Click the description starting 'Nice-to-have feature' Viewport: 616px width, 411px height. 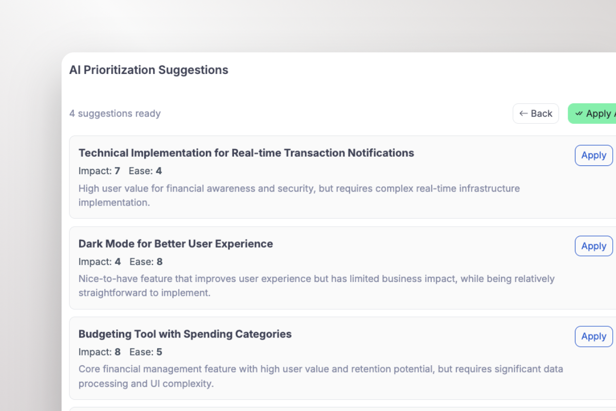pos(316,286)
